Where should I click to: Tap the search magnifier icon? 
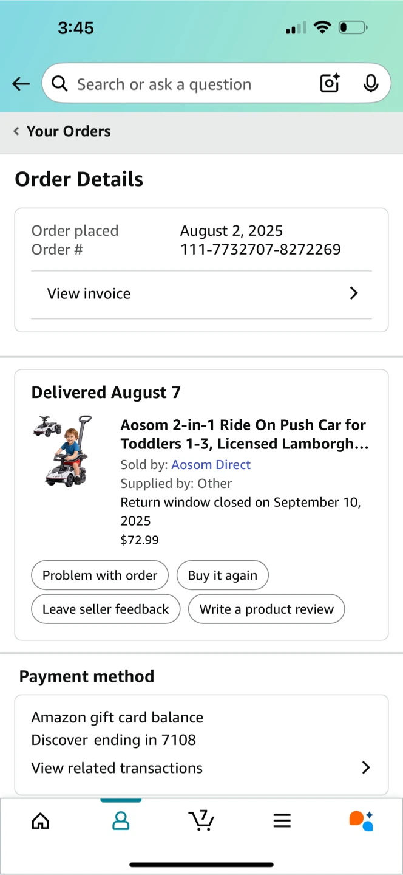click(x=59, y=84)
